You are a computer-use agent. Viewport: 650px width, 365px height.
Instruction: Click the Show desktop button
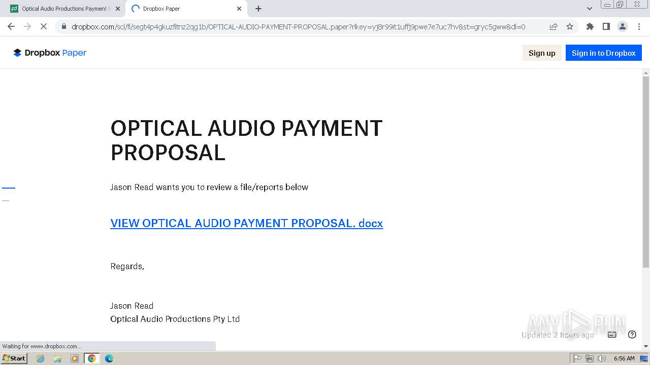coord(644,358)
